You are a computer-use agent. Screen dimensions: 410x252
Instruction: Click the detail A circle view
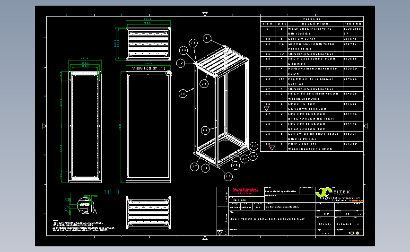pyautogui.click(x=86, y=206)
